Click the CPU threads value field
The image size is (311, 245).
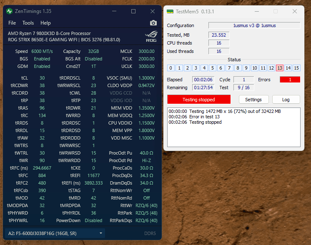tap(219, 43)
